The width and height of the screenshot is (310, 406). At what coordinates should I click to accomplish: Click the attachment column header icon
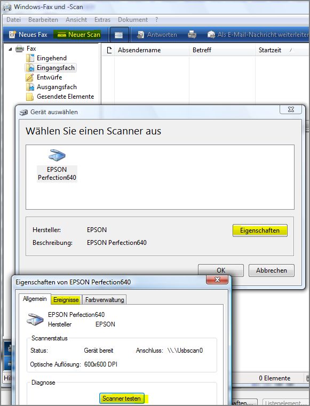109,50
